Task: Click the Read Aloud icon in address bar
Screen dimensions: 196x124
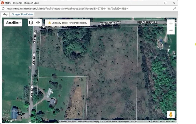Action: point(174,9)
